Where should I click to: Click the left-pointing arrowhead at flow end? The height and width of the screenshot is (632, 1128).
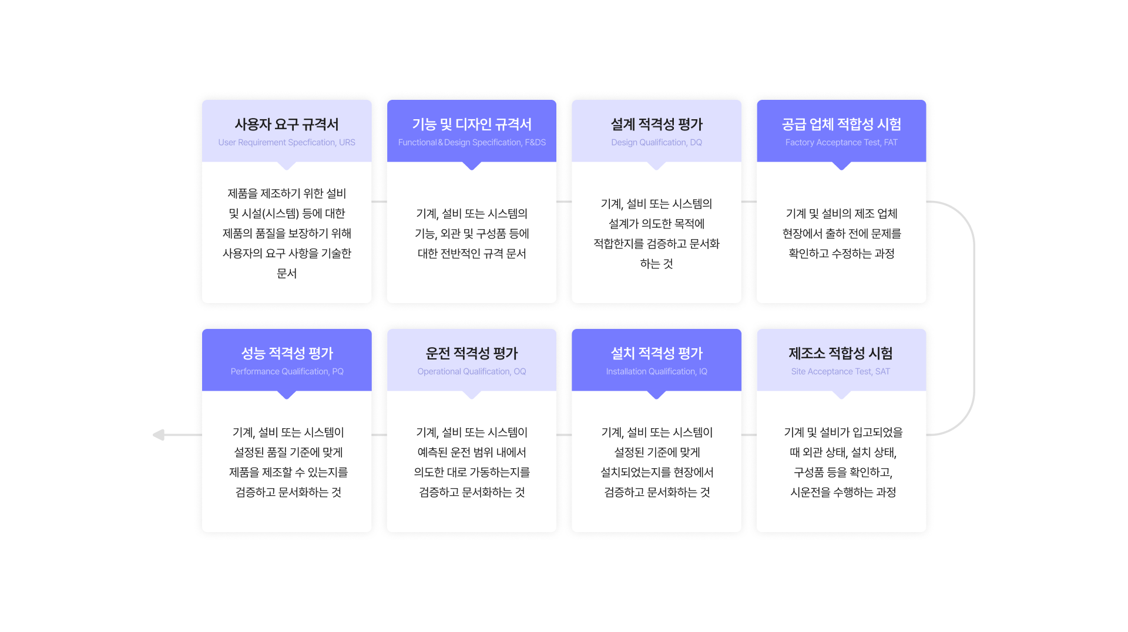[159, 435]
